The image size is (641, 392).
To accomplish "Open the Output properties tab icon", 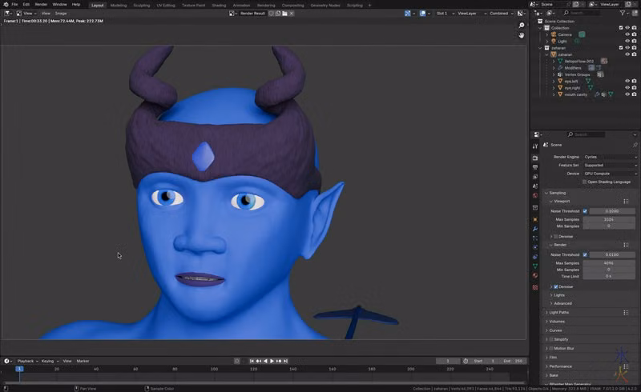I will coord(535,167).
